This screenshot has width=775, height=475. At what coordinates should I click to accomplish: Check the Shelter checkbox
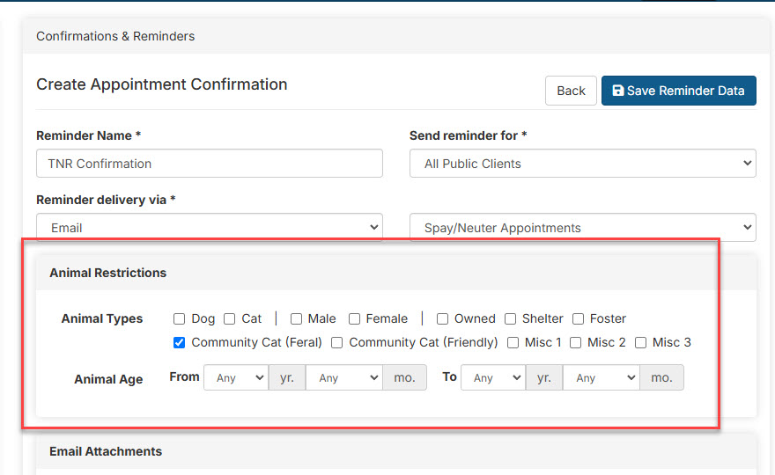pyautogui.click(x=510, y=319)
